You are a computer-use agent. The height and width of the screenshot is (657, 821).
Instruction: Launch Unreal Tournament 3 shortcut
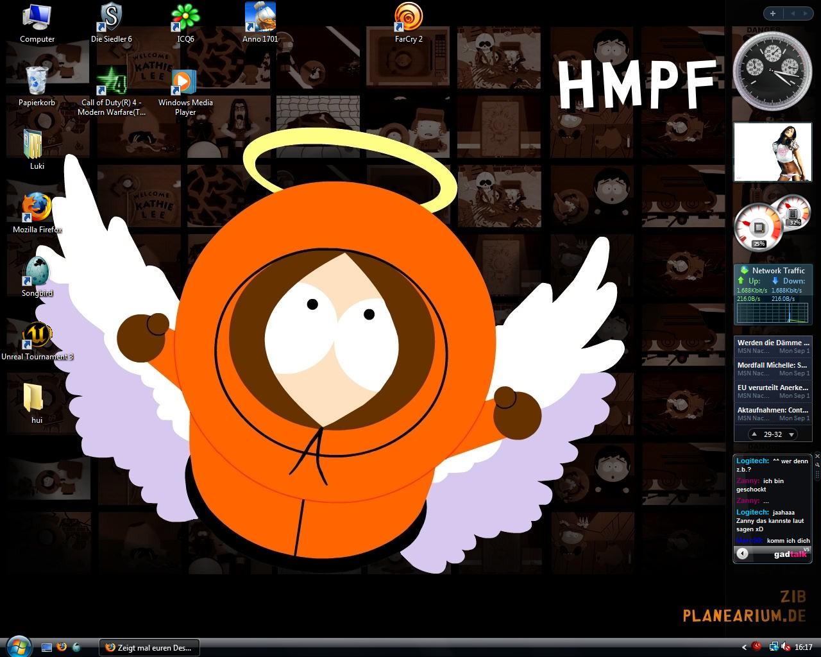37,335
